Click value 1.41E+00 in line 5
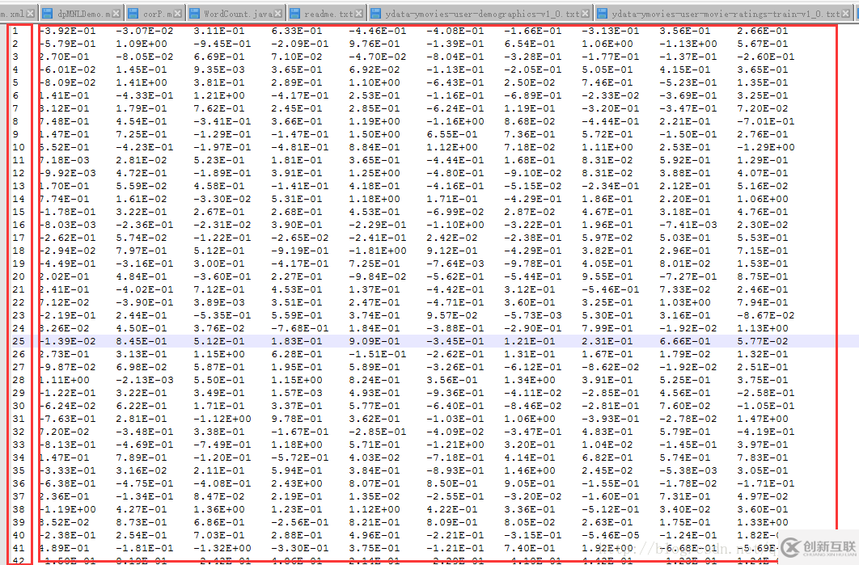 (x=142, y=82)
